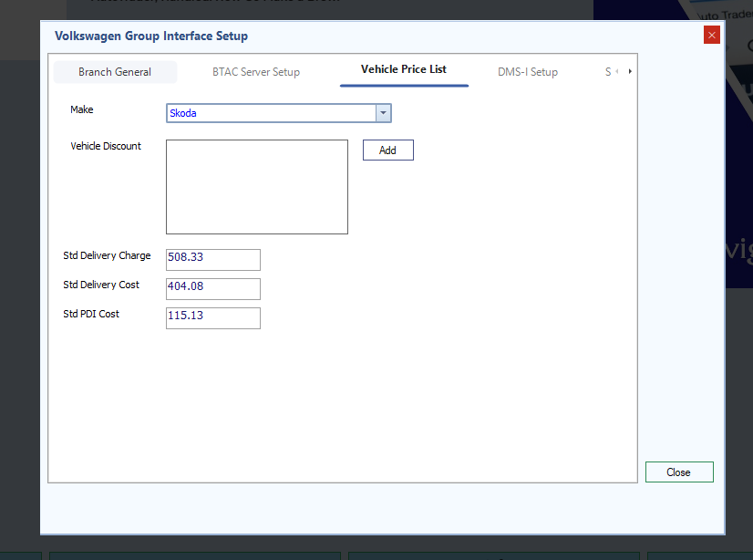Click the Std PDI Cost label
The width and height of the screenshot is (753, 560).
(x=91, y=314)
